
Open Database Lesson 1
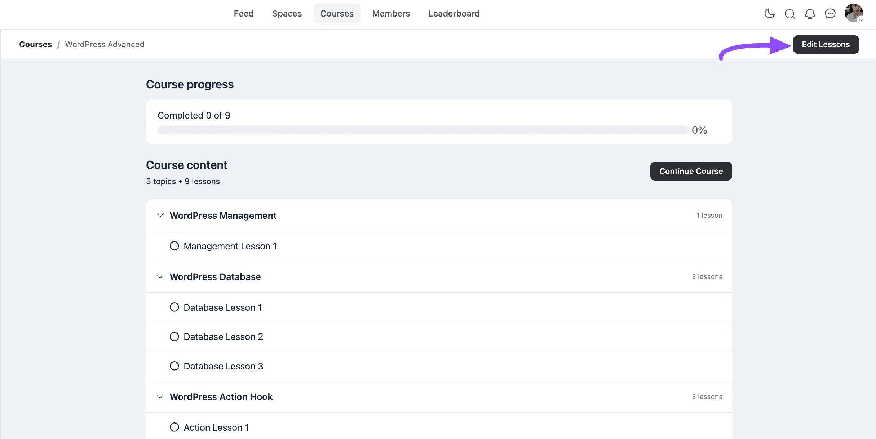[x=223, y=307]
